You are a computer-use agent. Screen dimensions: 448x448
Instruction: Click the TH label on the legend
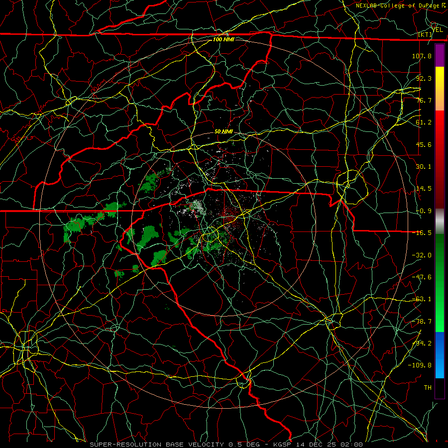pos(428,388)
